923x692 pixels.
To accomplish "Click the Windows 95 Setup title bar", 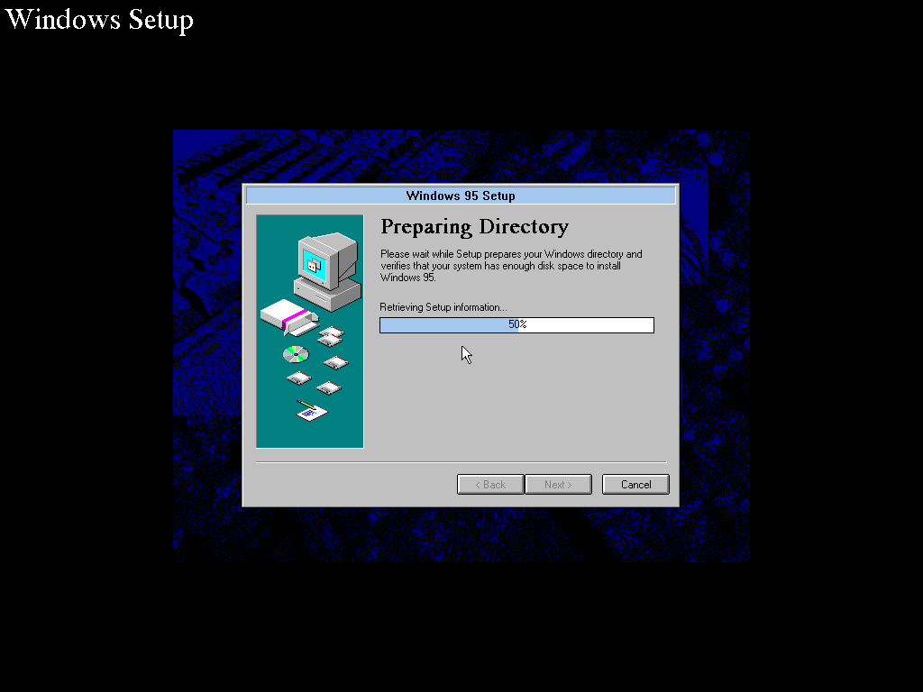I will coord(461,196).
